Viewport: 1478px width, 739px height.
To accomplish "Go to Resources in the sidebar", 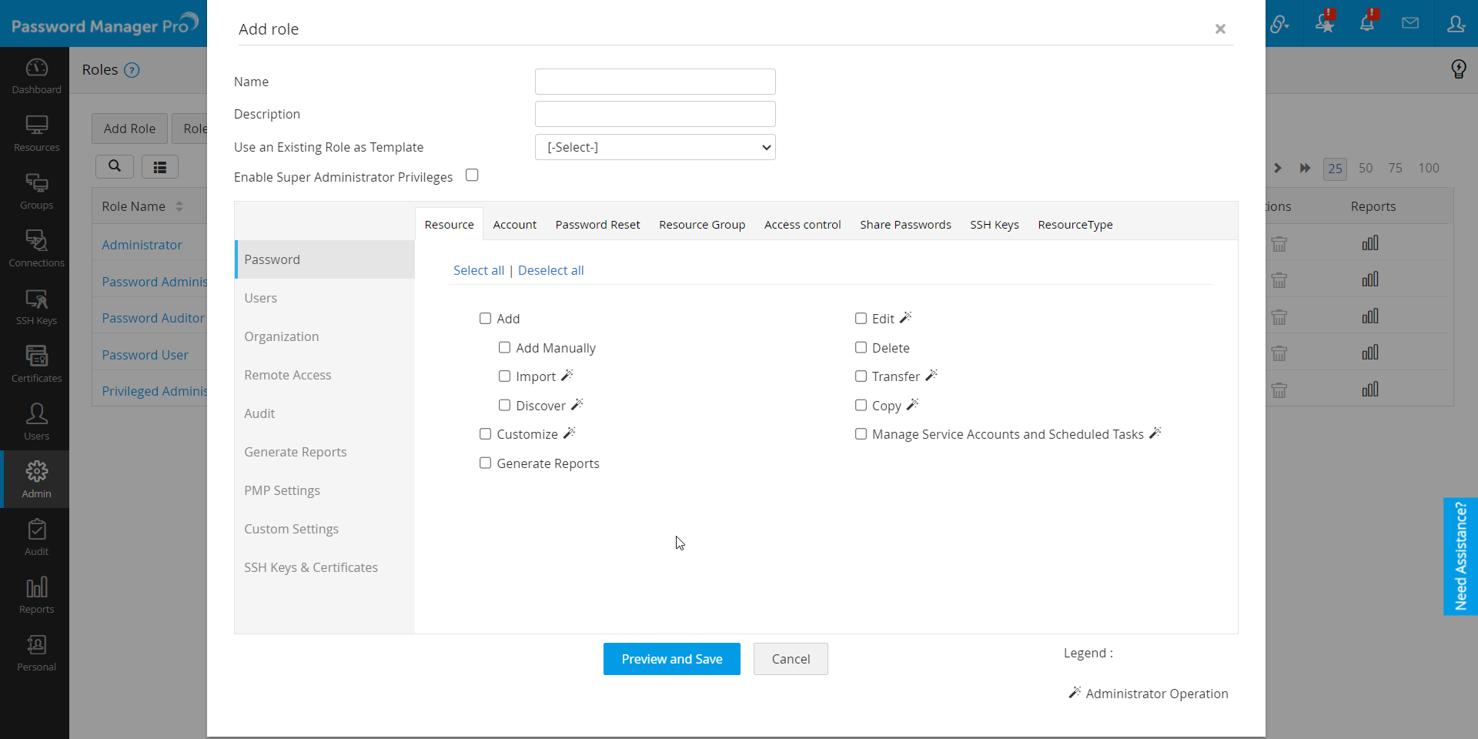I will [x=36, y=133].
